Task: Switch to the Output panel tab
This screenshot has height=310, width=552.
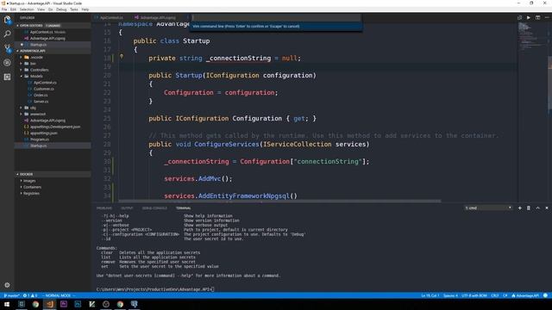Action: pyautogui.click(x=127, y=208)
